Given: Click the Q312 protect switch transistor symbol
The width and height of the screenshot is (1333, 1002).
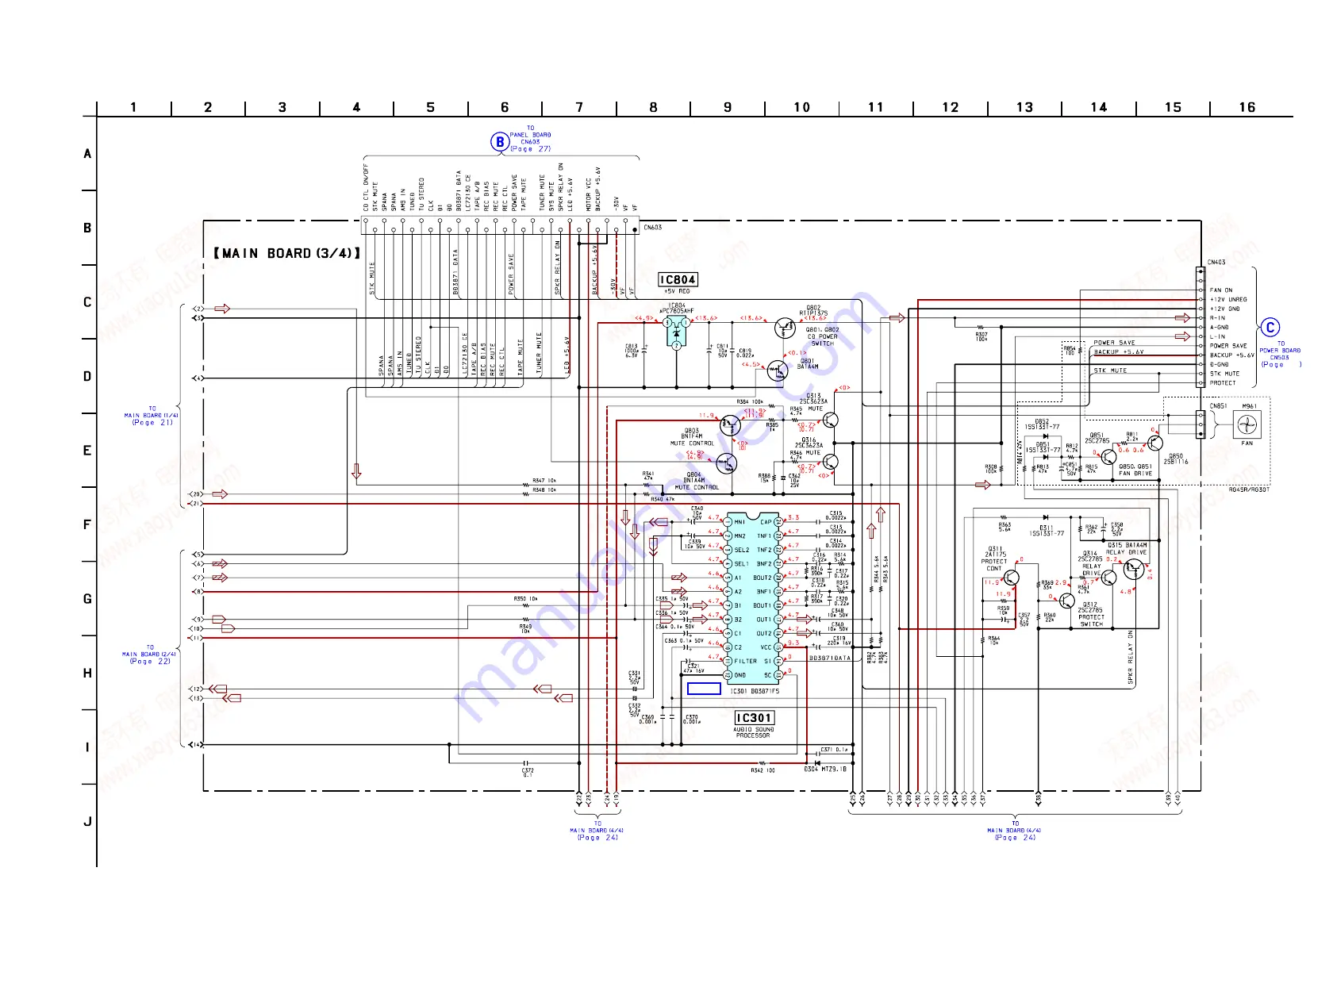Looking at the screenshot, I should 1067,601.
